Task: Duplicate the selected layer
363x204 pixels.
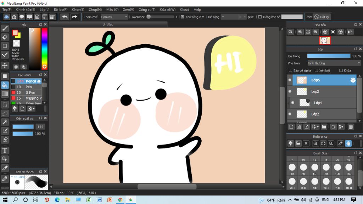Action: [333, 127]
